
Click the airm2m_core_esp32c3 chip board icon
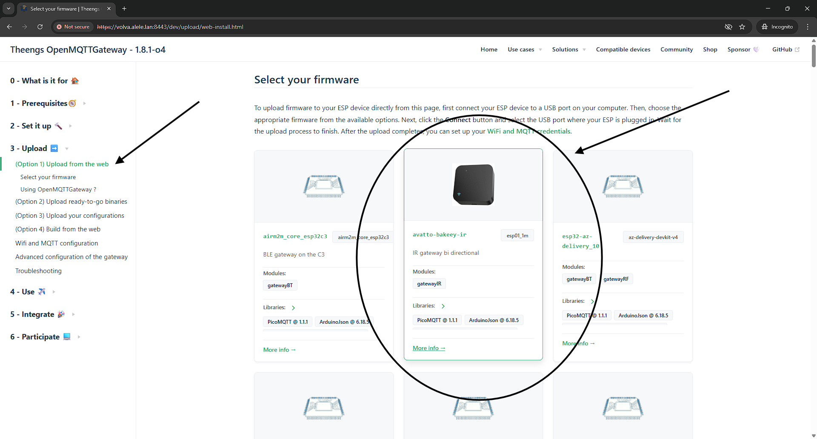click(323, 186)
